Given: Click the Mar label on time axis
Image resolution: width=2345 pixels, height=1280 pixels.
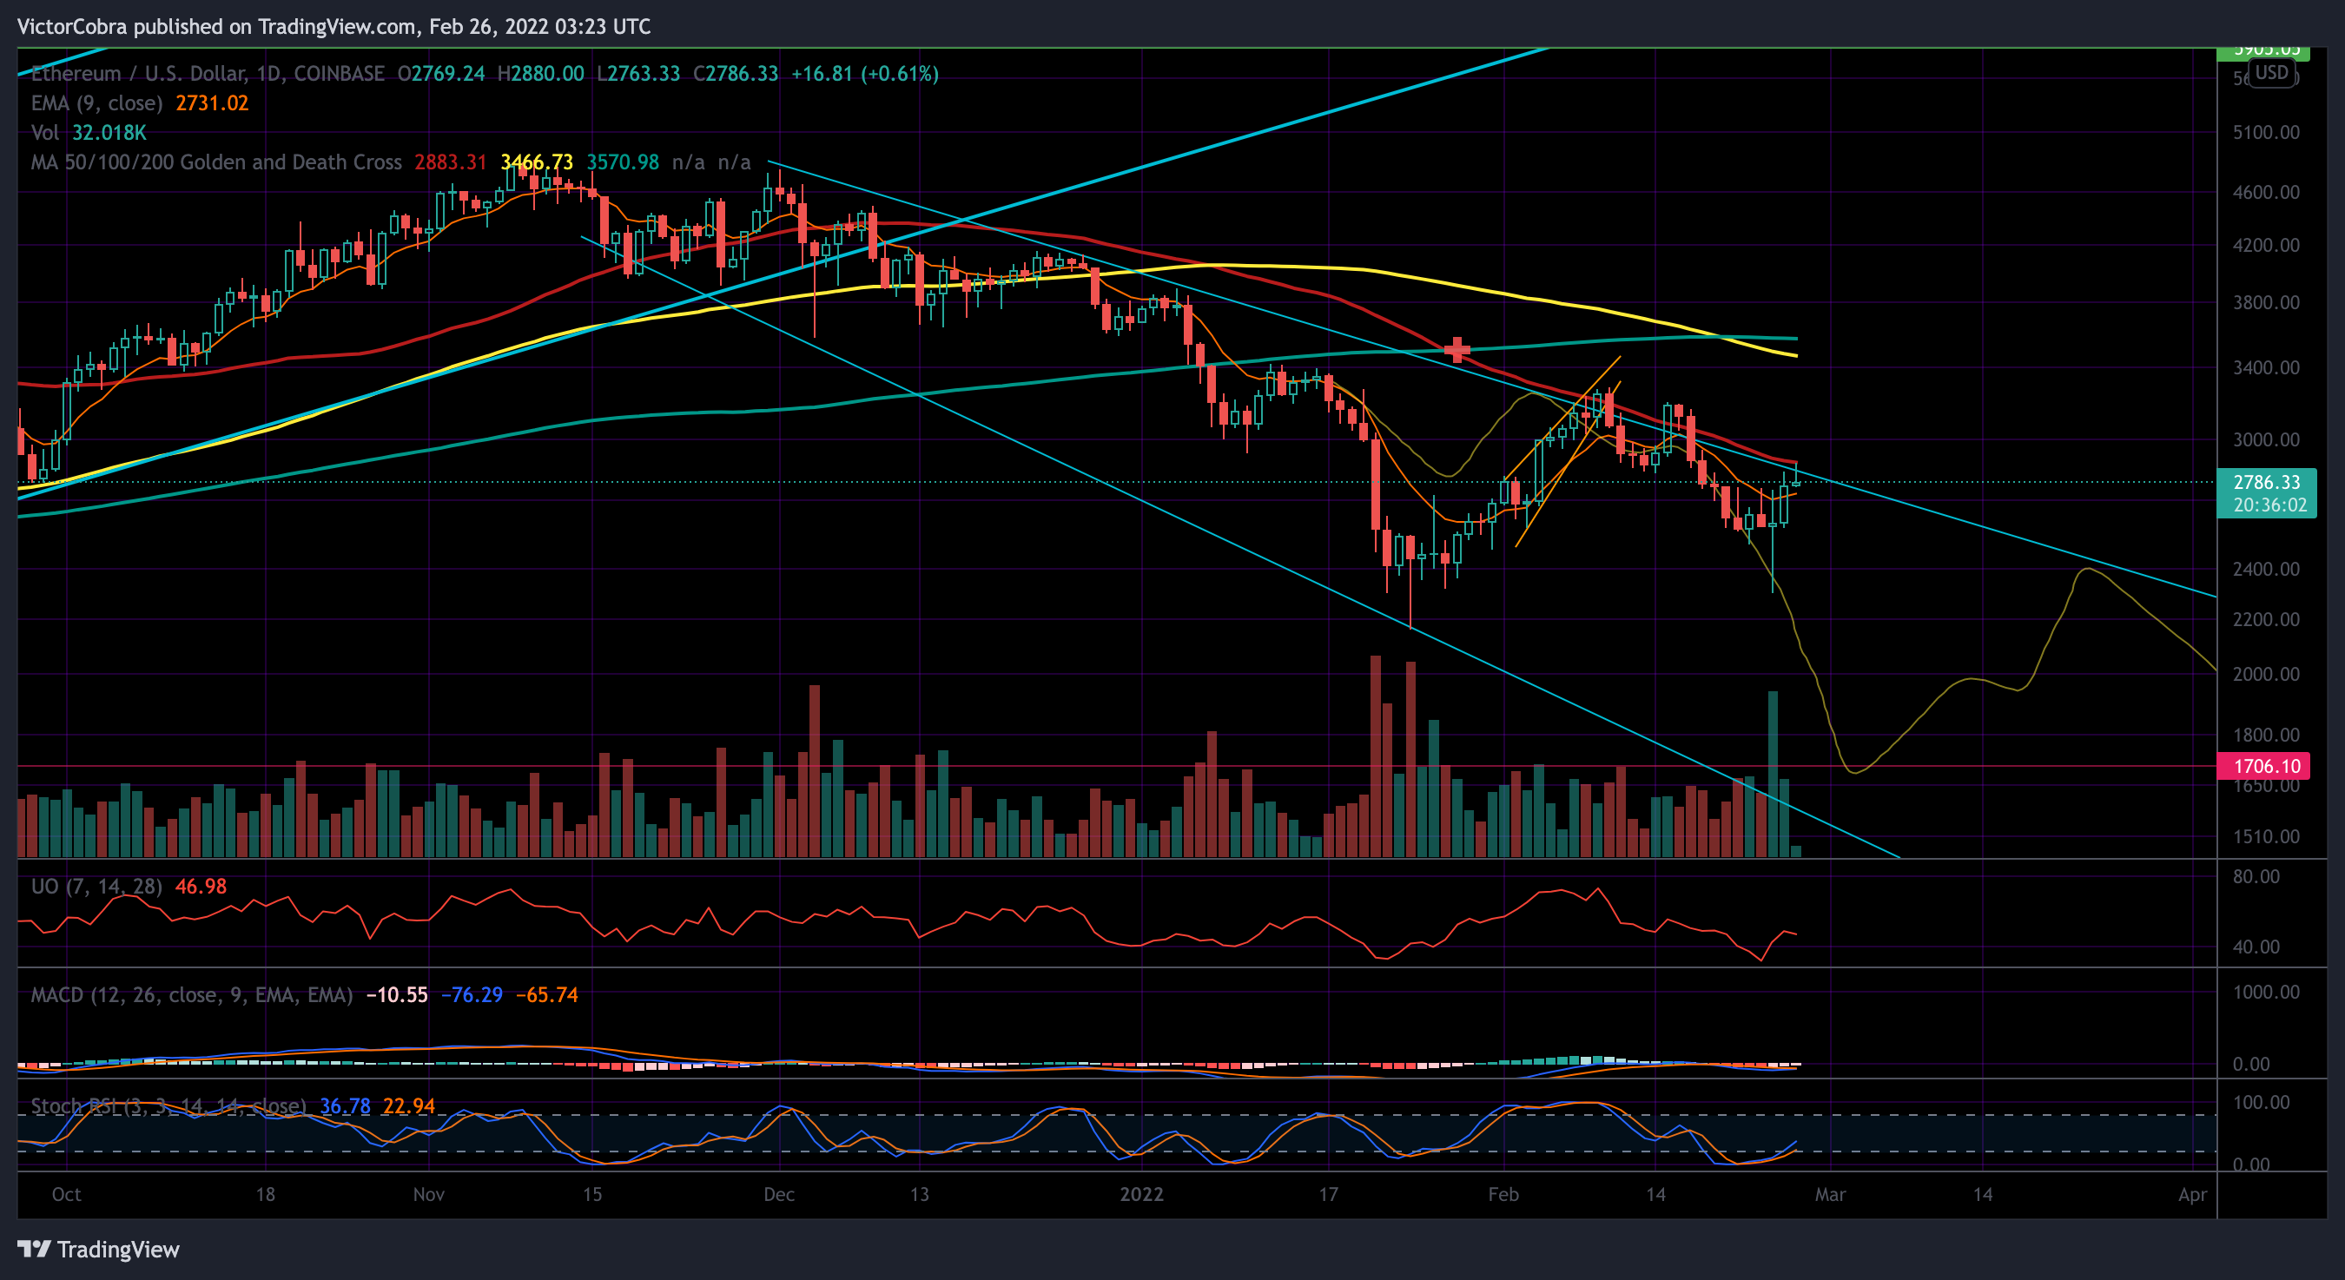Looking at the screenshot, I should click(x=1831, y=1194).
